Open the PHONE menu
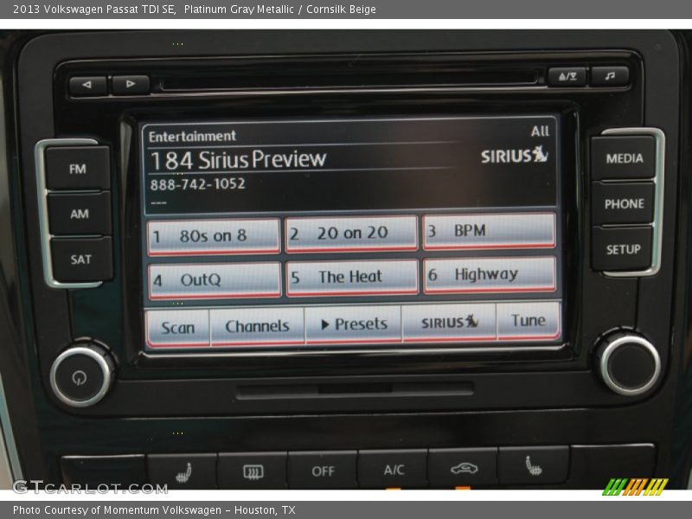This screenshot has width=692, height=519. tap(624, 203)
